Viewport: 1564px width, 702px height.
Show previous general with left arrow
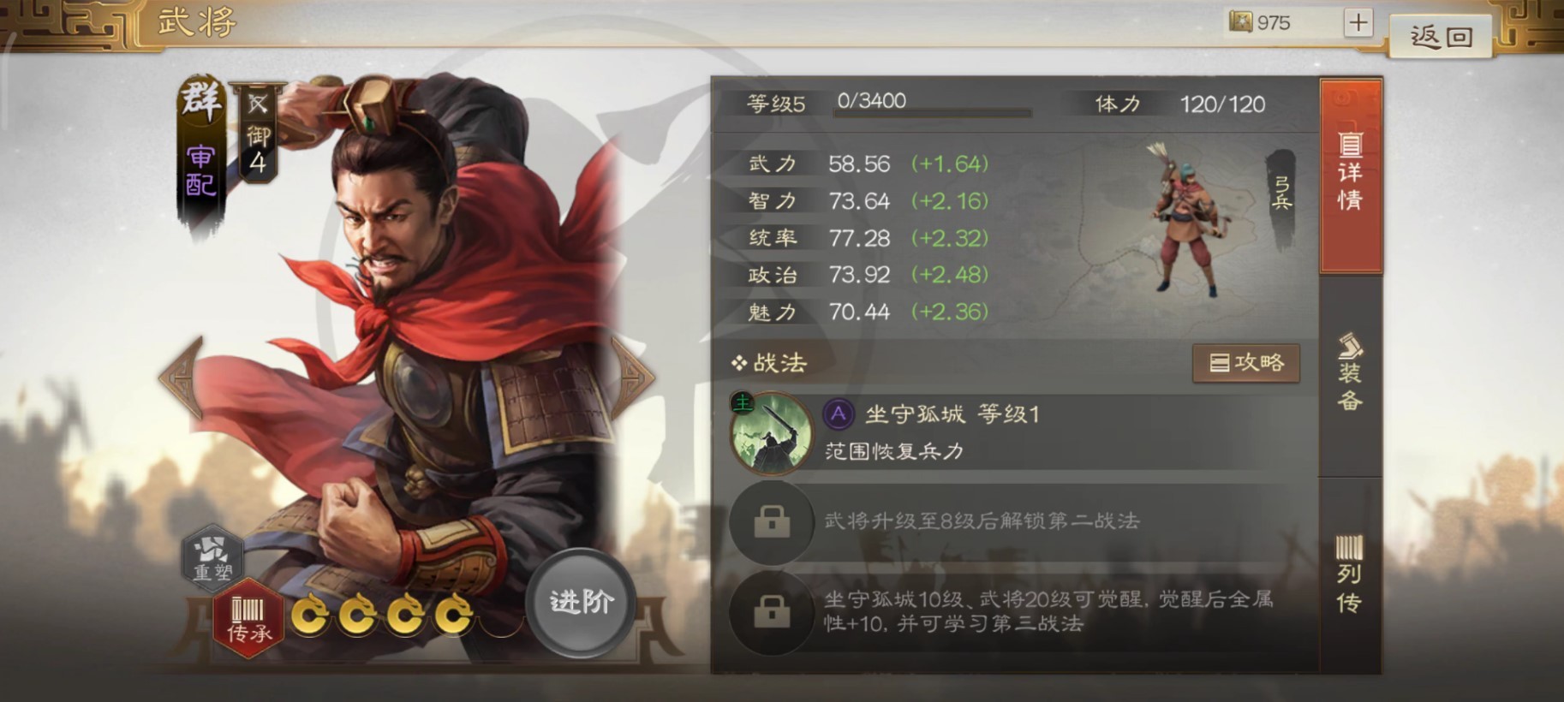point(182,377)
